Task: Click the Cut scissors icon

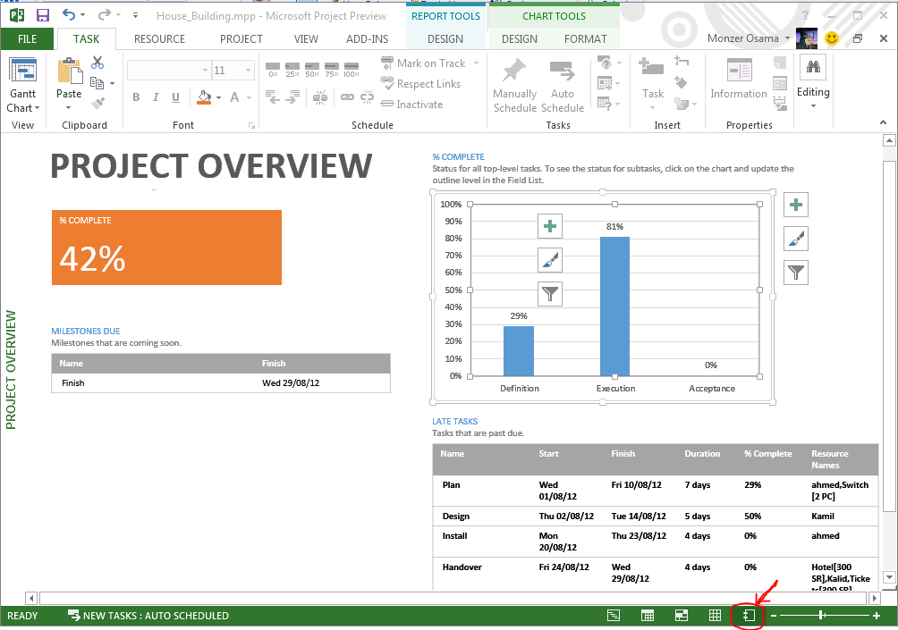Action: [x=97, y=63]
